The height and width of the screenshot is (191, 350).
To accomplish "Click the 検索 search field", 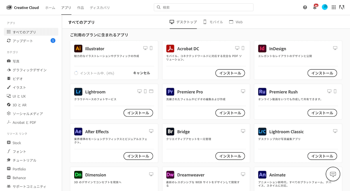I will pyautogui.click(x=204, y=7).
